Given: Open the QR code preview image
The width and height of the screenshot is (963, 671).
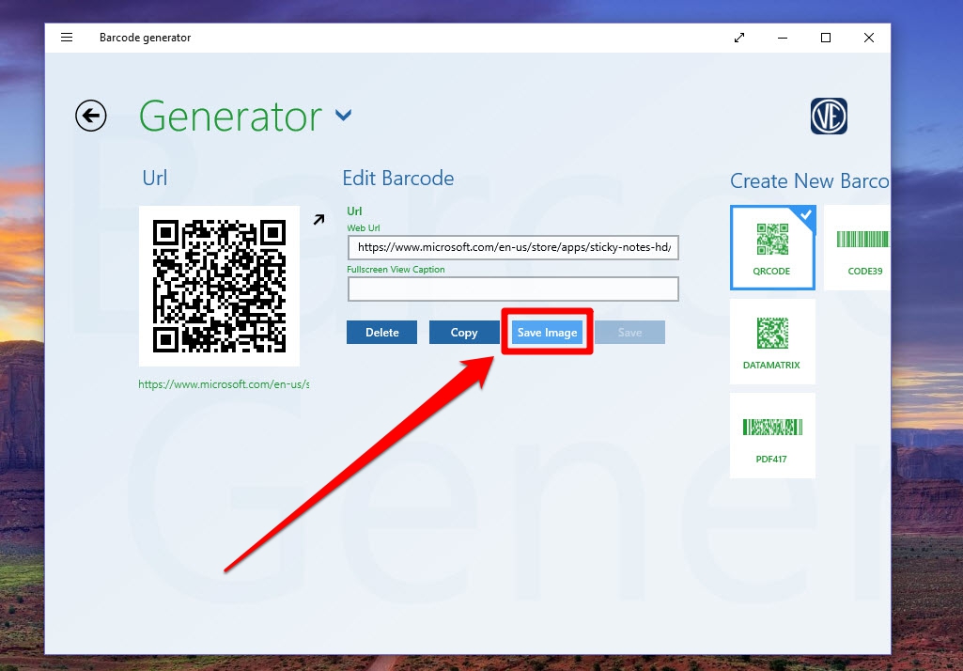Looking at the screenshot, I should coord(219,286).
